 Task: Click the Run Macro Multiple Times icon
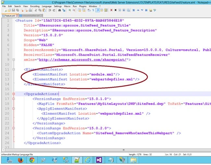pos(124,10)
